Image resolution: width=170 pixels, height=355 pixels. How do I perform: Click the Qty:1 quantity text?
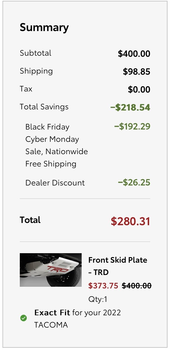tap(98, 299)
